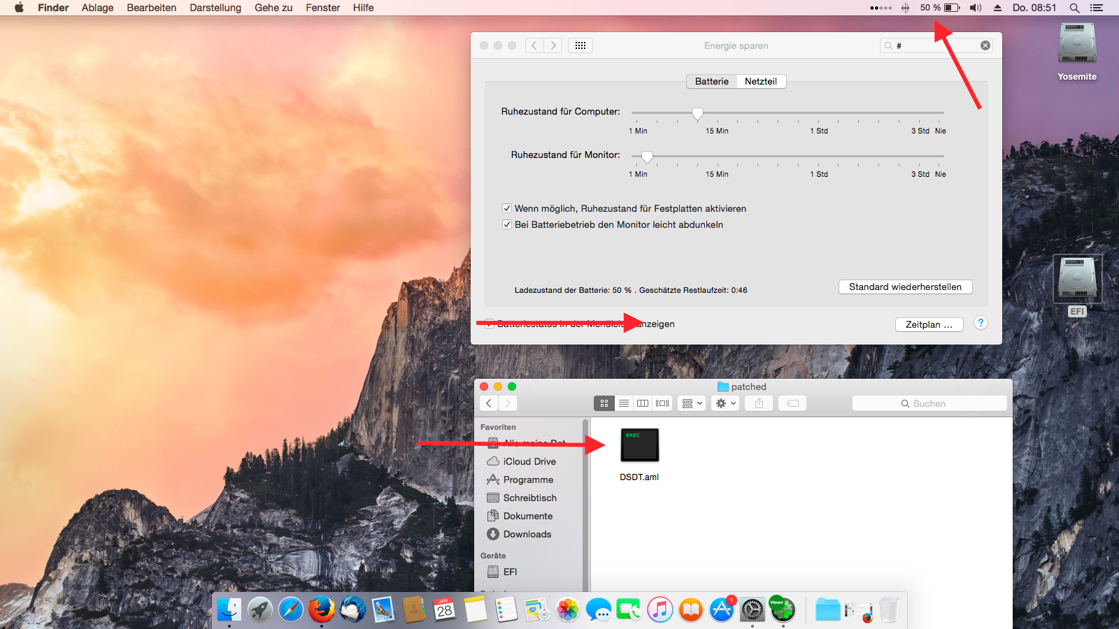
Task: Open Maps from the Dock
Action: pos(536,610)
